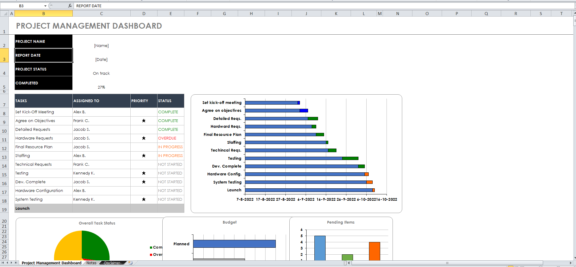Click Kennedy K. in the Testing row

(101, 173)
